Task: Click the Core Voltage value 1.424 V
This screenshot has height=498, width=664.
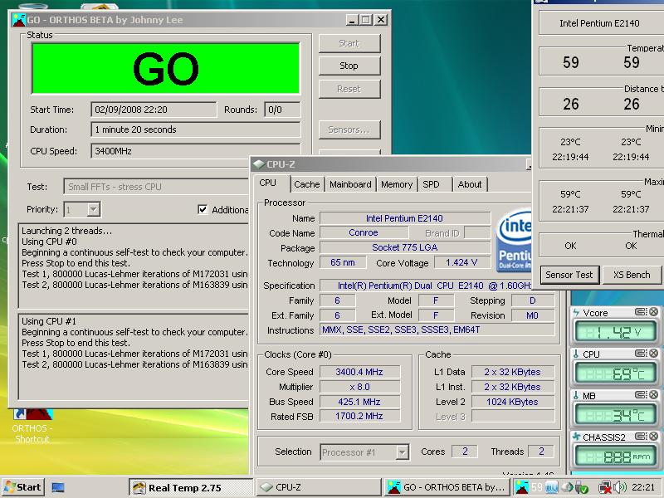Action: pyautogui.click(x=461, y=262)
